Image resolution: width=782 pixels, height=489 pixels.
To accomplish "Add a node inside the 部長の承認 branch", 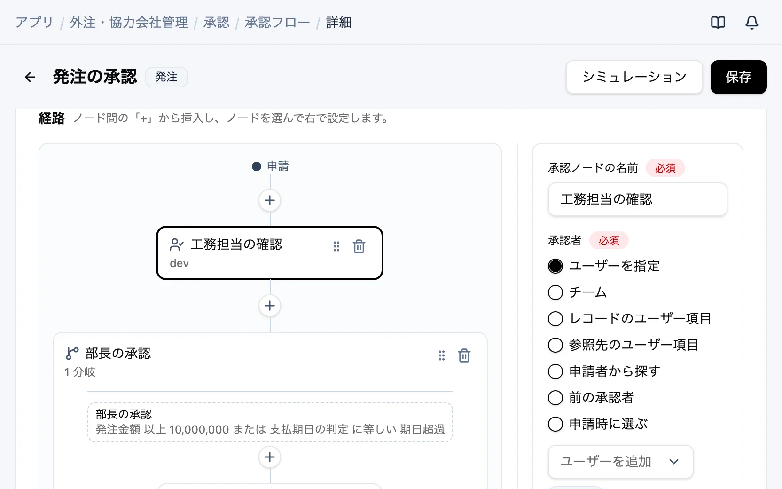I will 270,457.
